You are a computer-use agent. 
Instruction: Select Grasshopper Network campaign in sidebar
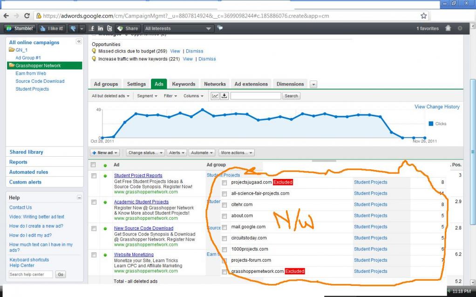(x=45, y=66)
